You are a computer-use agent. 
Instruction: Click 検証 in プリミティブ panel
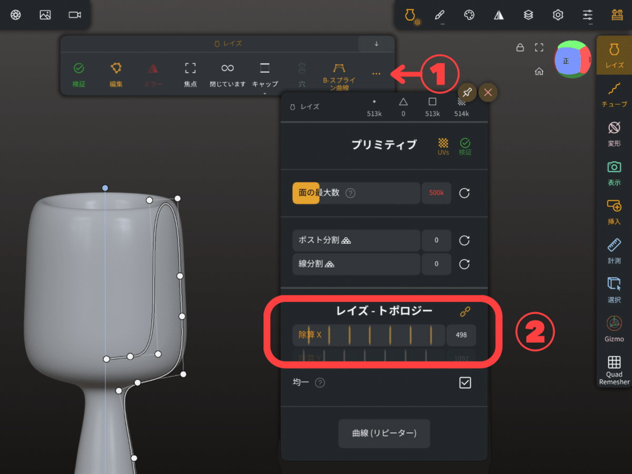(465, 146)
